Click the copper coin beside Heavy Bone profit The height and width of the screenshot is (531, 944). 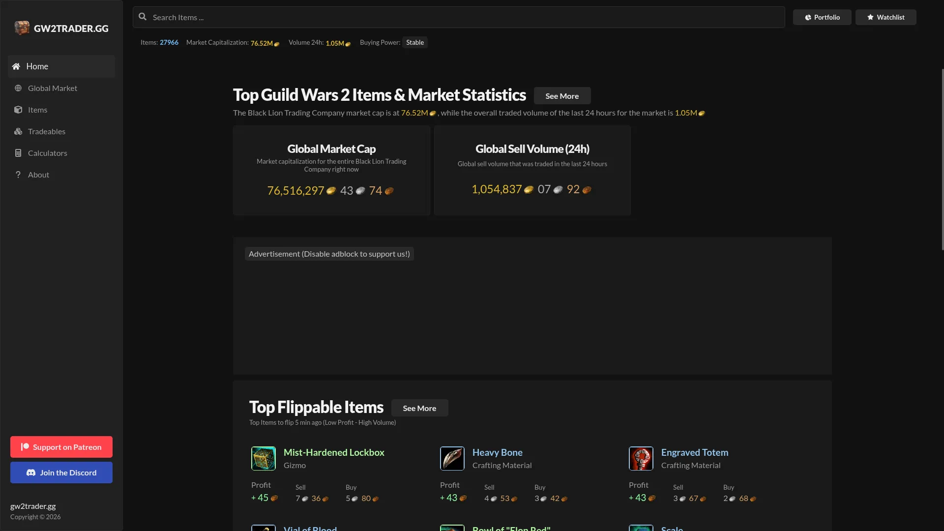click(x=463, y=498)
